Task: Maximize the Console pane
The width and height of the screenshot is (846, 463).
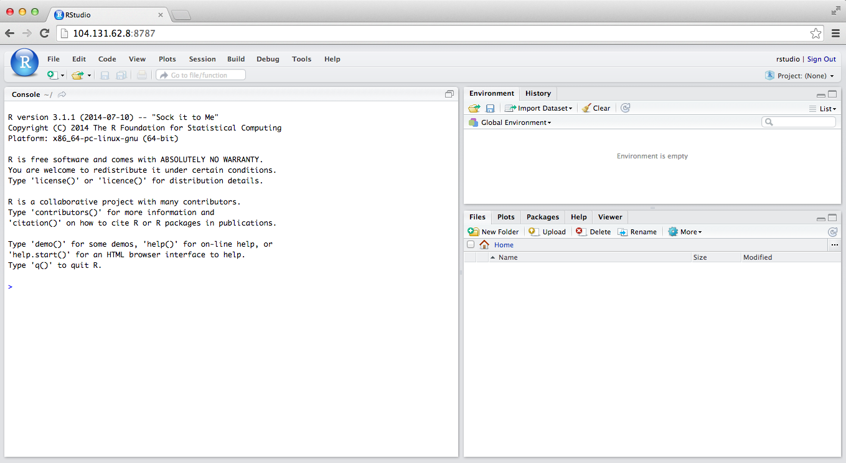Action: click(x=449, y=94)
